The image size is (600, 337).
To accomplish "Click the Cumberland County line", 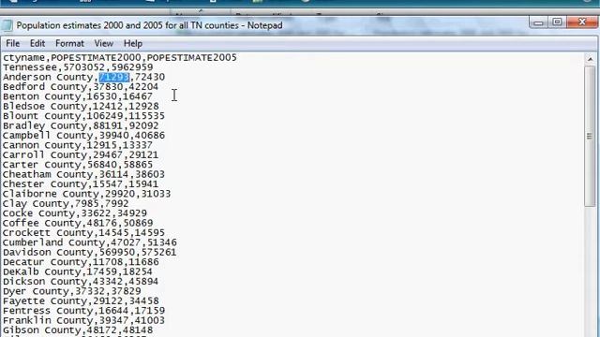I will point(90,242).
